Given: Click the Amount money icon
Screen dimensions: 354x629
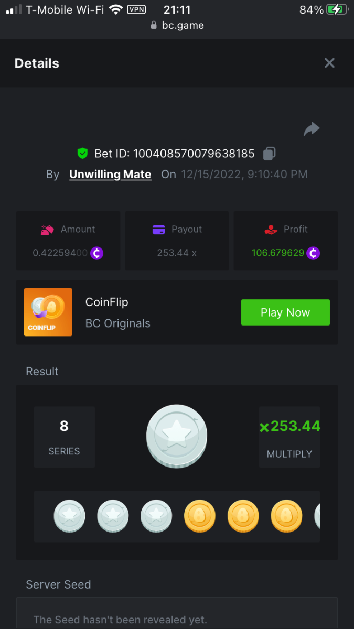Looking at the screenshot, I should tap(48, 230).
